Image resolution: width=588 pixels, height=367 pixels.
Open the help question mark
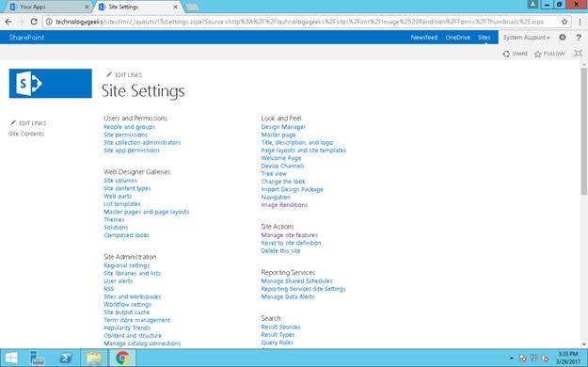[x=579, y=37]
